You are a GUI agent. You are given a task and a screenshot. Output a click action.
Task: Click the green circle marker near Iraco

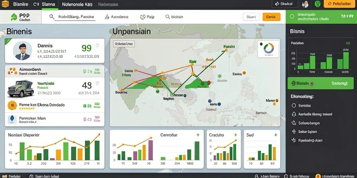coord(157,91)
